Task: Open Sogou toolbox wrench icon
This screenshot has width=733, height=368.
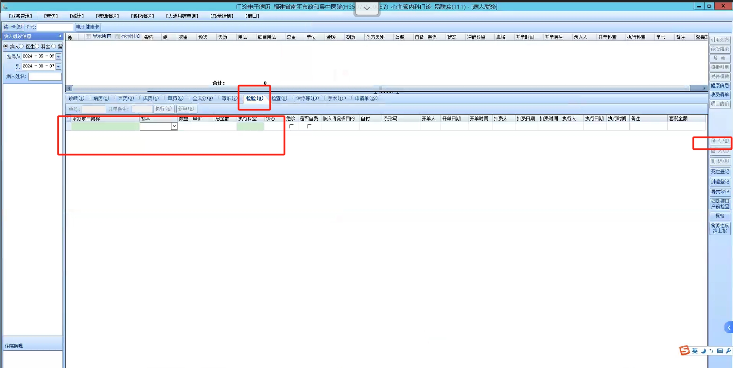Action: point(728,351)
